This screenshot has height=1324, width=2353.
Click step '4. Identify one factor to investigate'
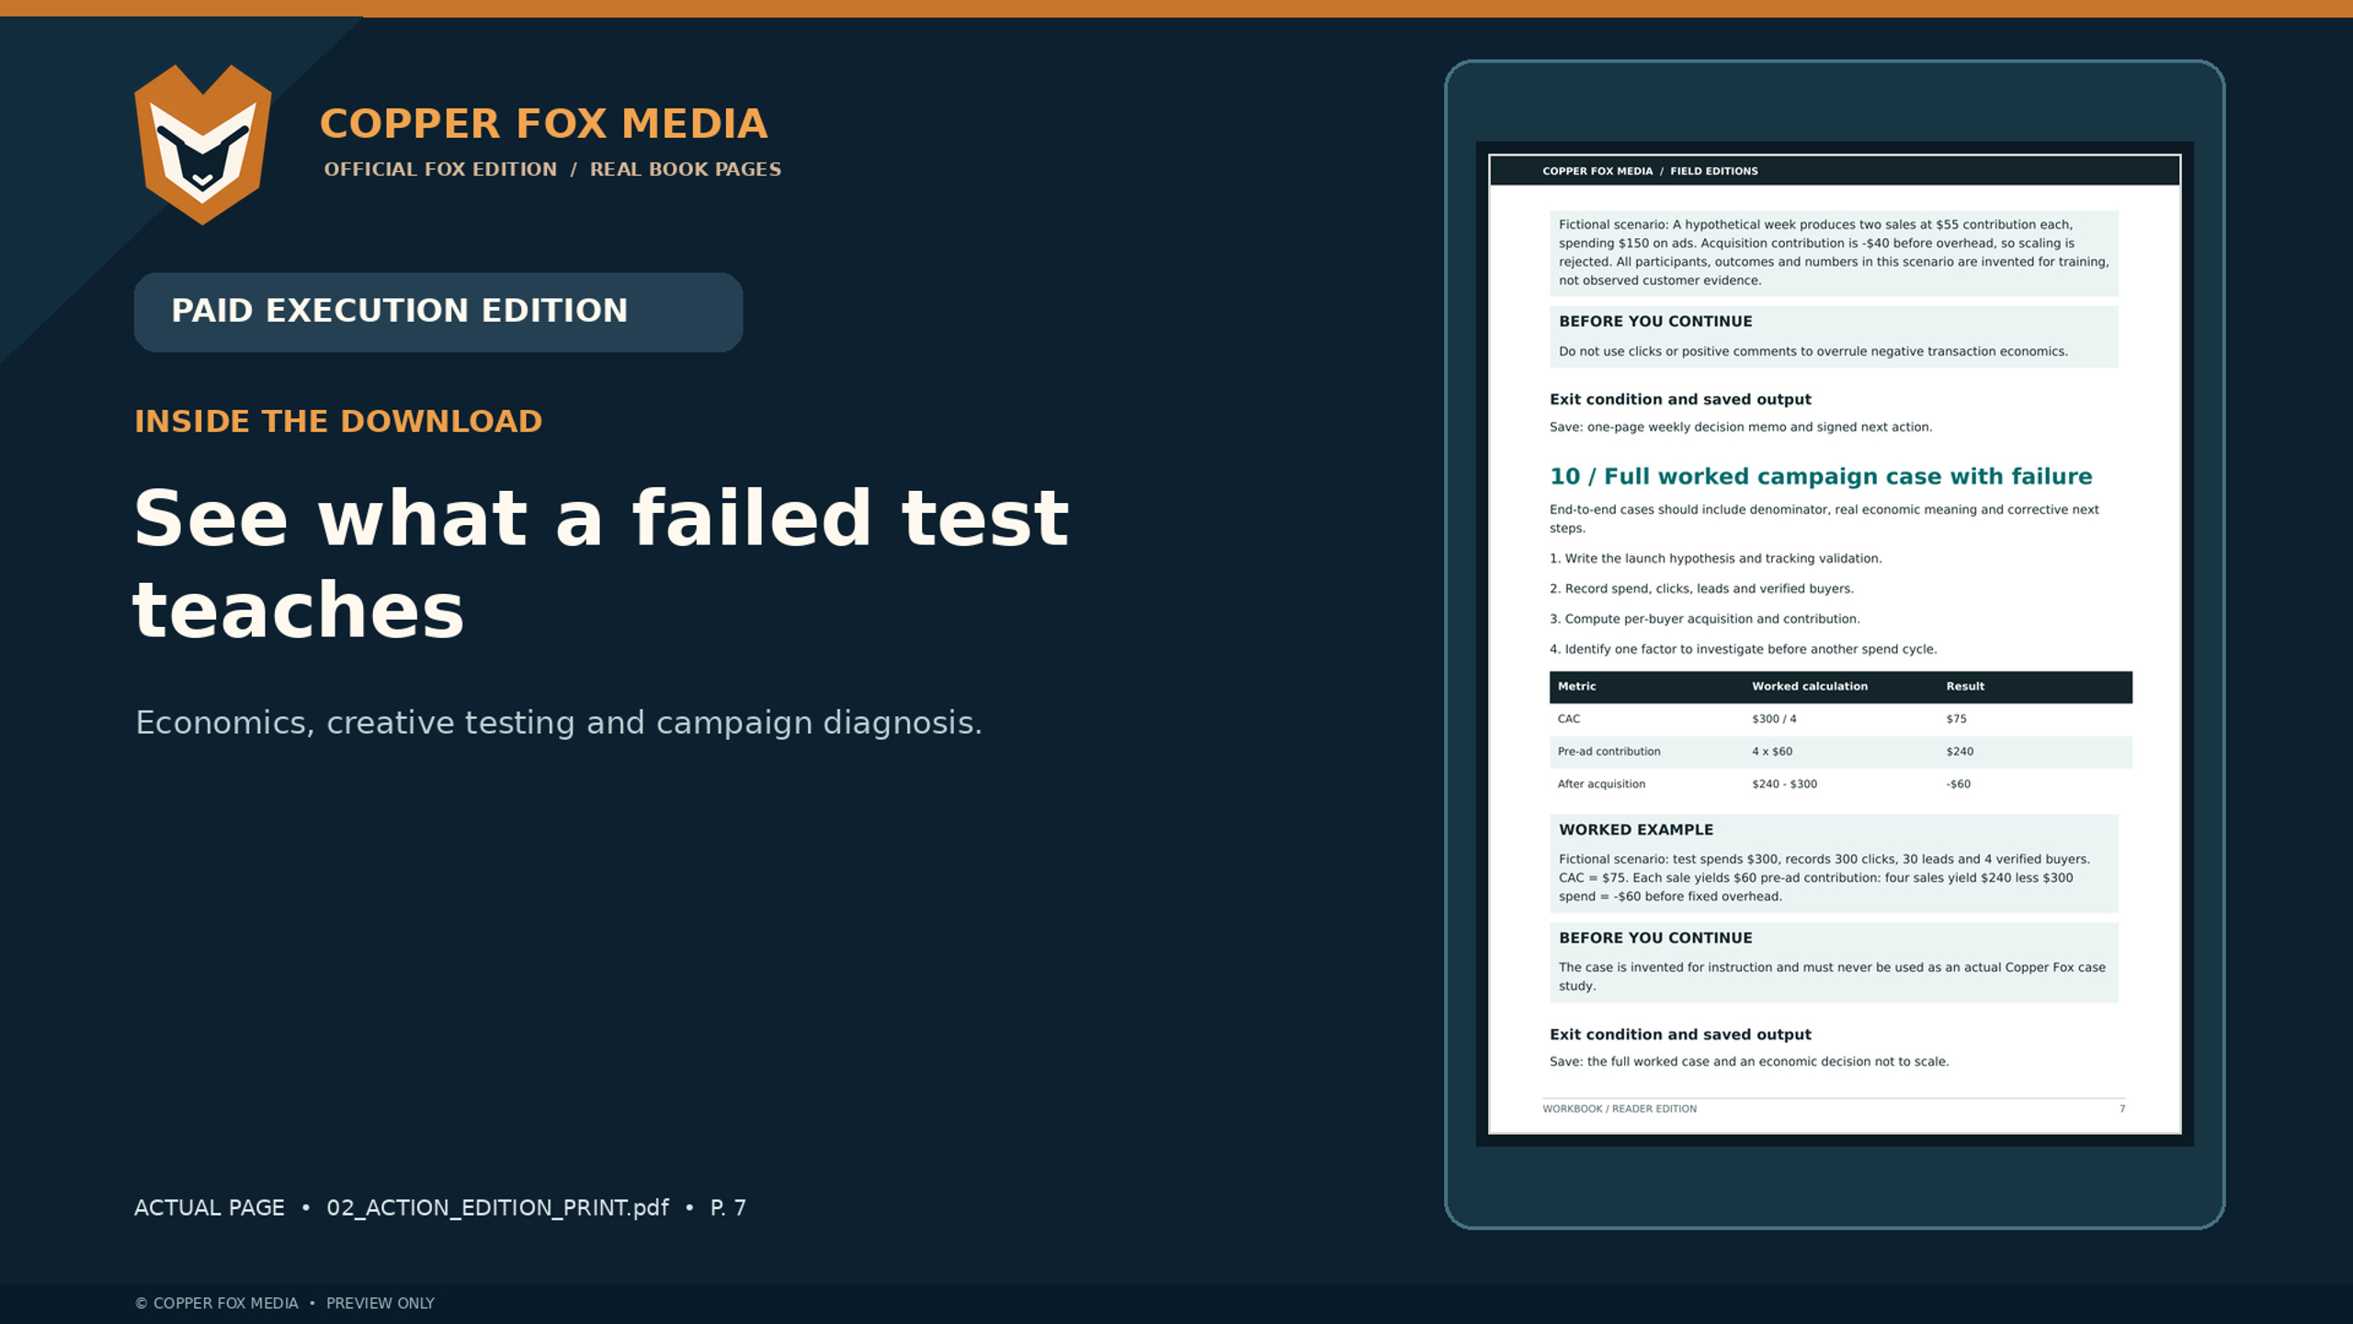pyautogui.click(x=1744, y=649)
